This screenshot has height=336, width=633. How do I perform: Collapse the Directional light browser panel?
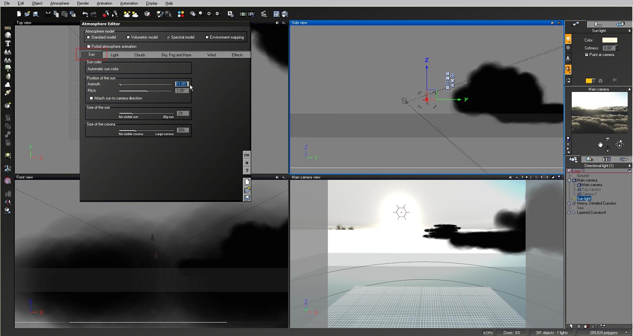click(629, 166)
